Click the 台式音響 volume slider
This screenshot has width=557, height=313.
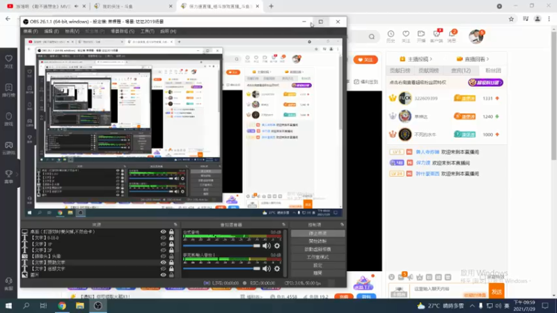click(221, 246)
